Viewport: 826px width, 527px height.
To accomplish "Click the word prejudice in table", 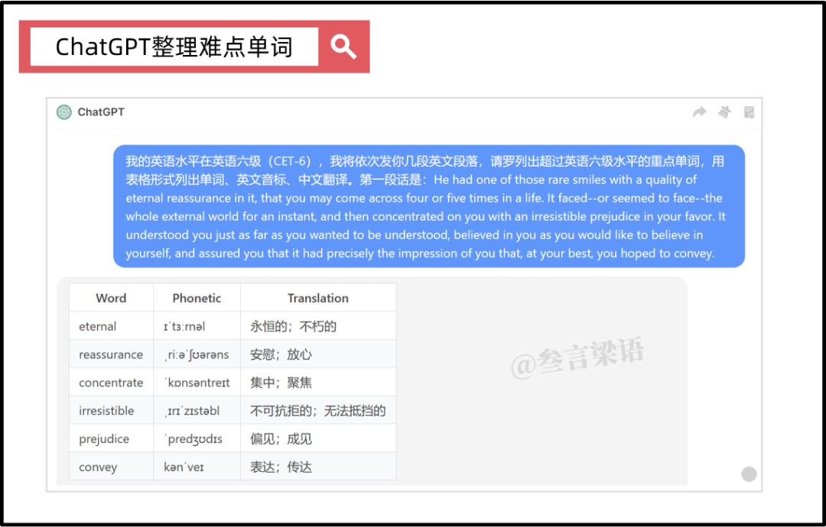I will pos(104,439).
